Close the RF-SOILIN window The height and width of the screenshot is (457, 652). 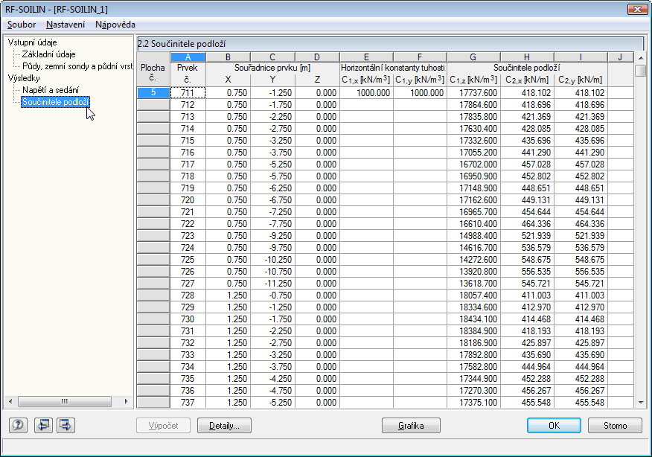pos(636,9)
